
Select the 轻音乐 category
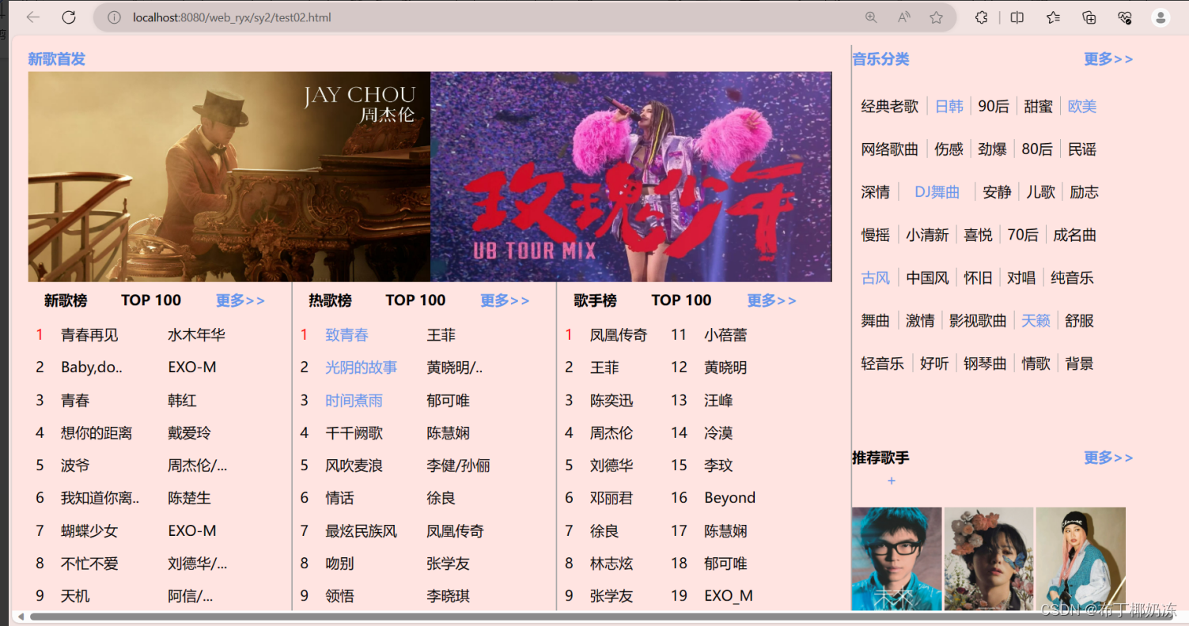(883, 364)
